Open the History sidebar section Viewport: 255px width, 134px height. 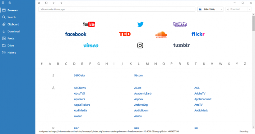(18, 53)
